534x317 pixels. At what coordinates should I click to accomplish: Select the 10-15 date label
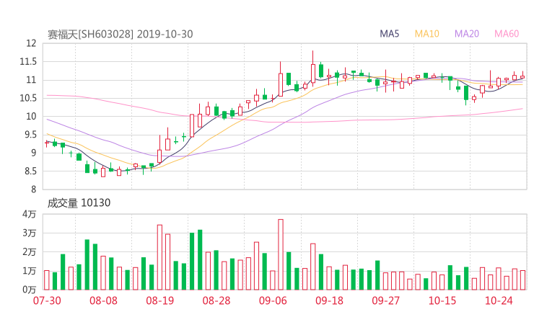(442, 300)
